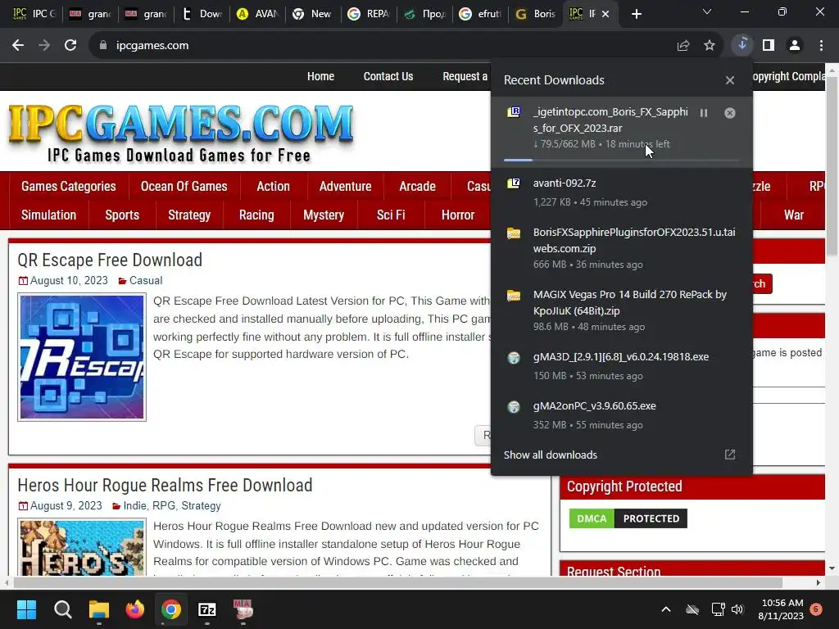The image size is (839, 629).
Task: Switch to the Dow tab
Action: click(x=202, y=14)
